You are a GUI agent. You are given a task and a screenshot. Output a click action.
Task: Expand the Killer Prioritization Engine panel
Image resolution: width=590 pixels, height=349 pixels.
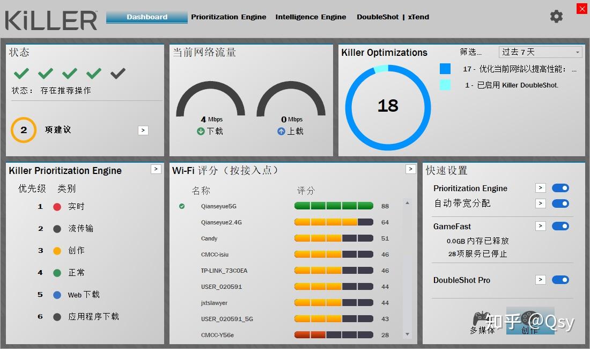coord(156,169)
